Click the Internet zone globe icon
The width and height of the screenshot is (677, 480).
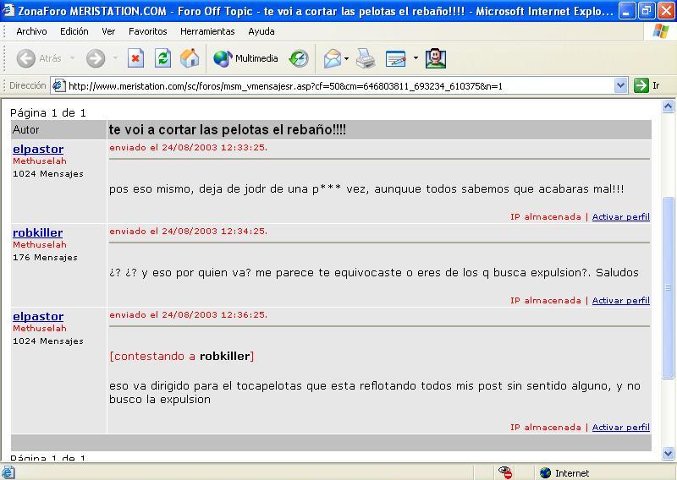pyautogui.click(x=545, y=472)
